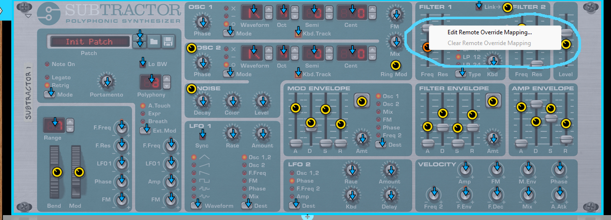Select the Mod Envelope Amt knob
Image resolution: width=611 pixels, height=220 pixels.
362,139
